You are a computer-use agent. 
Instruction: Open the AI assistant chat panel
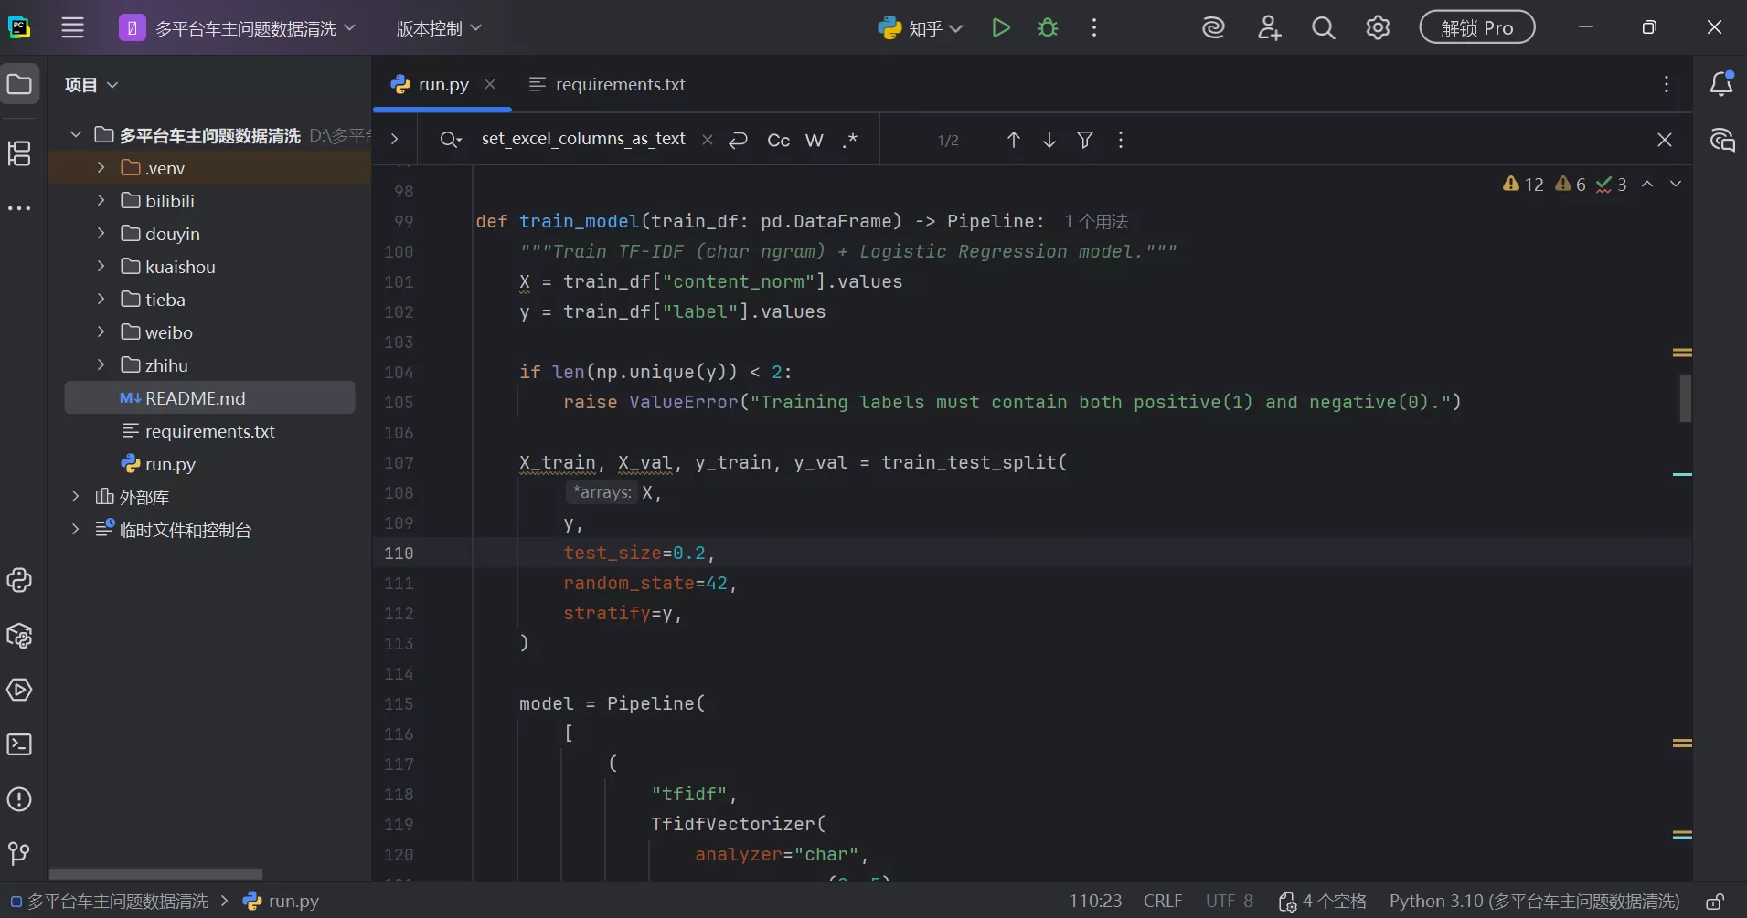[x=1722, y=140]
